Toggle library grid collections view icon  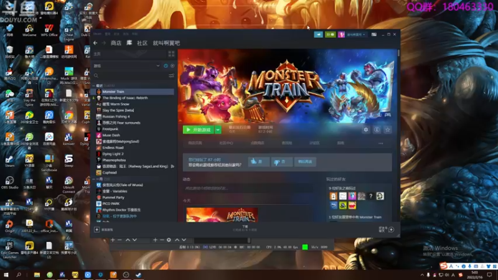pyautogui.click(x=171, y=54)
